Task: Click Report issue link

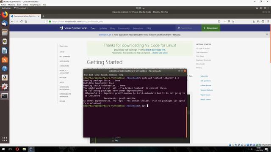Action: tap(205, 95)
